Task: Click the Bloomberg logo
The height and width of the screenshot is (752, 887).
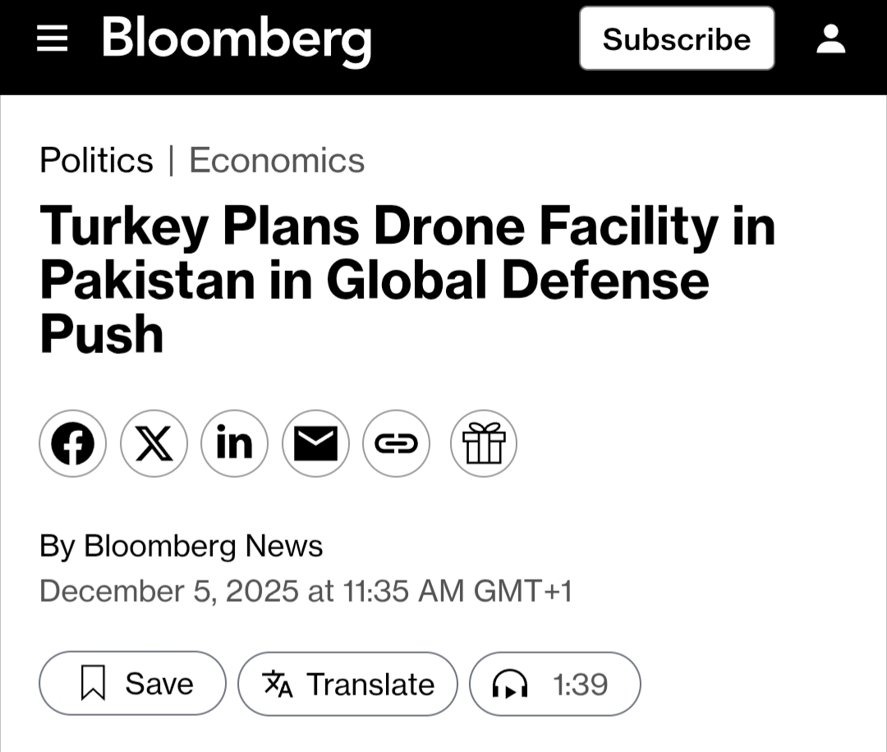Action: 237,39
